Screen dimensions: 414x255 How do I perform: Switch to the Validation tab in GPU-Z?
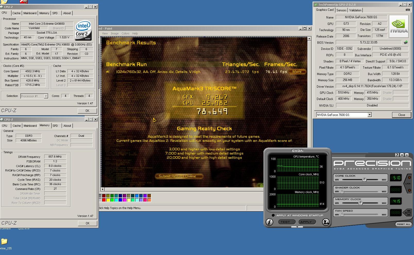355,10
